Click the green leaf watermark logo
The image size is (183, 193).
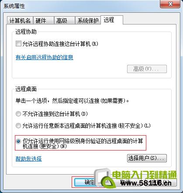tap(108, 182)
